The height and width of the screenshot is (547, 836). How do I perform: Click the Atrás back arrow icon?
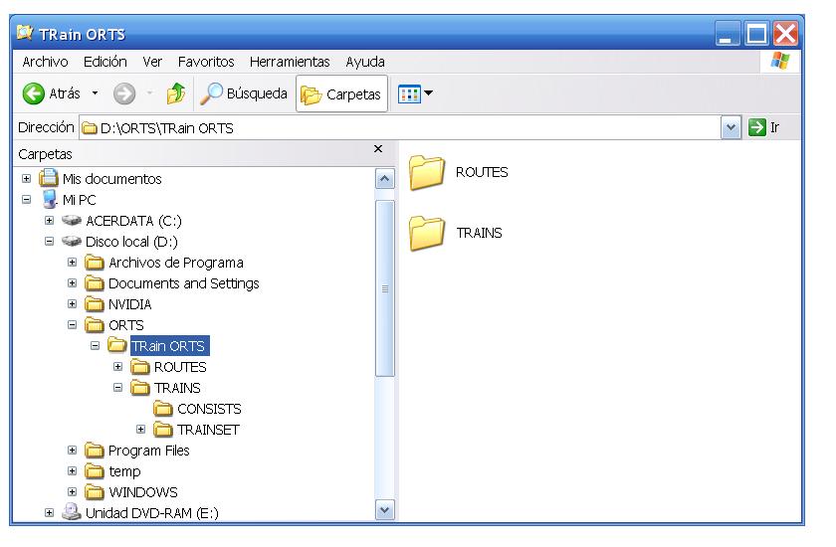coord(35,94)
